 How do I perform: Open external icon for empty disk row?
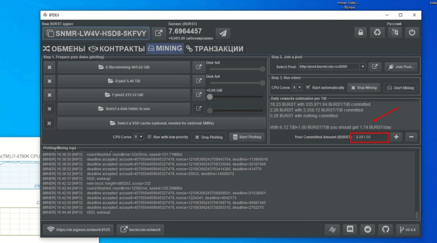click(198, 109)
